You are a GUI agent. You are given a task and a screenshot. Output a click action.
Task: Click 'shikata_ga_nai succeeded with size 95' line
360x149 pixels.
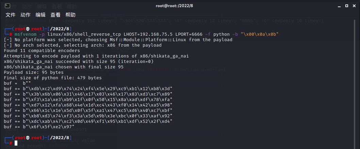pyautogui.click(x=79, y=62)
